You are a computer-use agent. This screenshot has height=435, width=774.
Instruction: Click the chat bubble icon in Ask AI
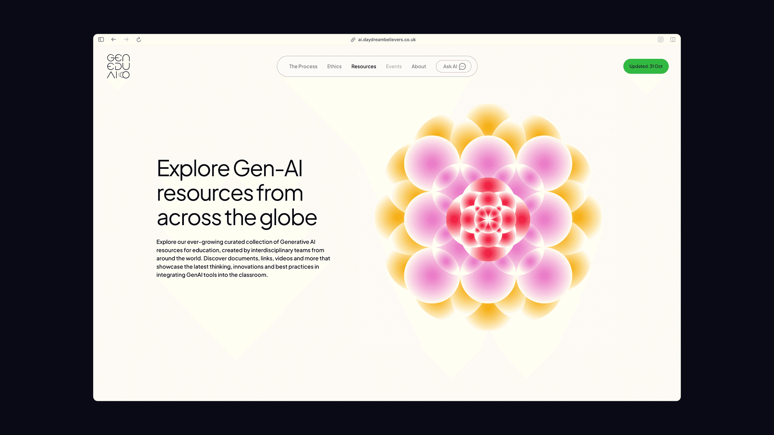click(x=462, y=66)
